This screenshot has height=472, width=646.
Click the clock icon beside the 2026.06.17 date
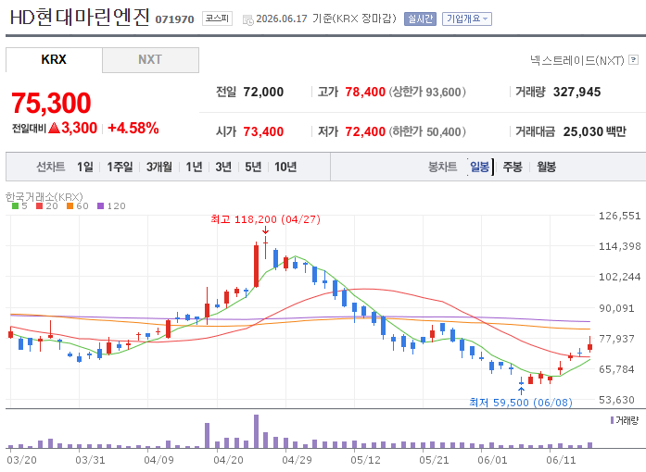248,19
